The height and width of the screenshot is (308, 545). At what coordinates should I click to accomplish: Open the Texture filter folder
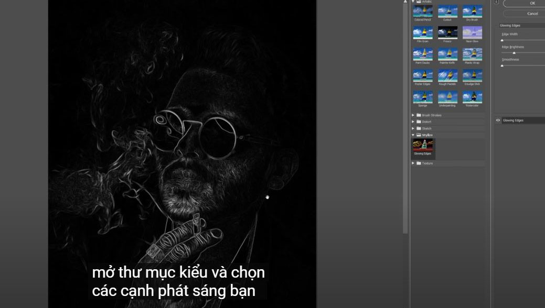coord(413,163)
